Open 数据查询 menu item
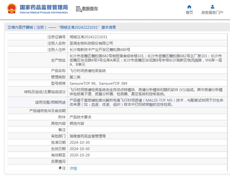 click(90, 9)
